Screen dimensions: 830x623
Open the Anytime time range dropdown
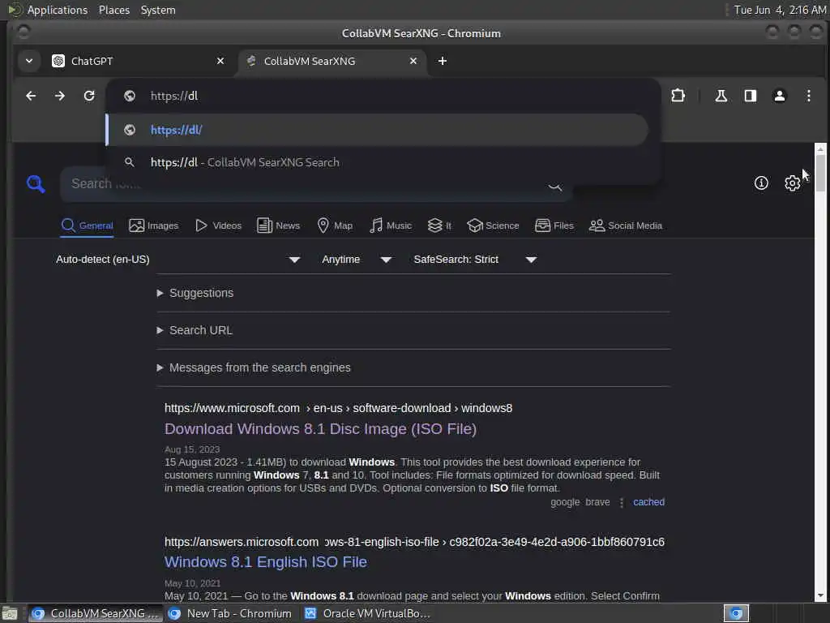pyautogui.click(x=357, y=260)
